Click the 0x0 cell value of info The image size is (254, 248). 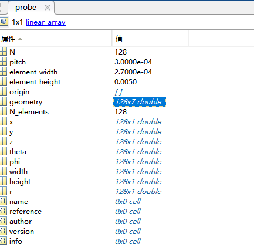click(128, 242)
